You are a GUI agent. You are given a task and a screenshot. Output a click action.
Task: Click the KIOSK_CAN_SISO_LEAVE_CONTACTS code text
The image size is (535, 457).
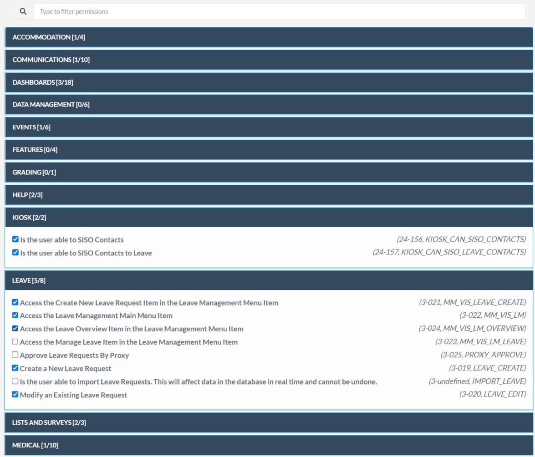pyautogui.click(x=449, y=252)
